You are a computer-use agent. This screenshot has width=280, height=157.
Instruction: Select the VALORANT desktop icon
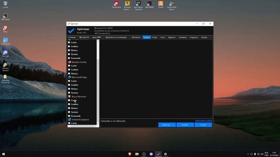click(x=150, y=5)
